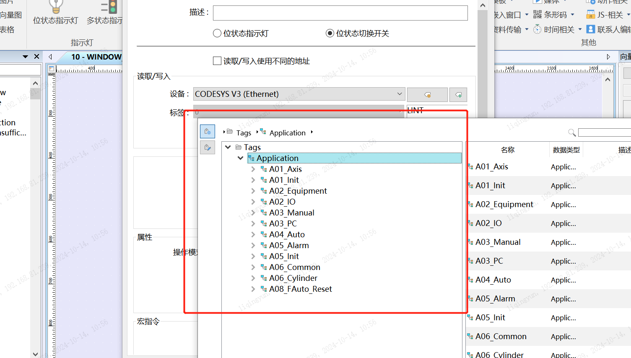631x358 pixels.
Task: Open the JS-相关 resource icon
Action: tap(590, 15)
